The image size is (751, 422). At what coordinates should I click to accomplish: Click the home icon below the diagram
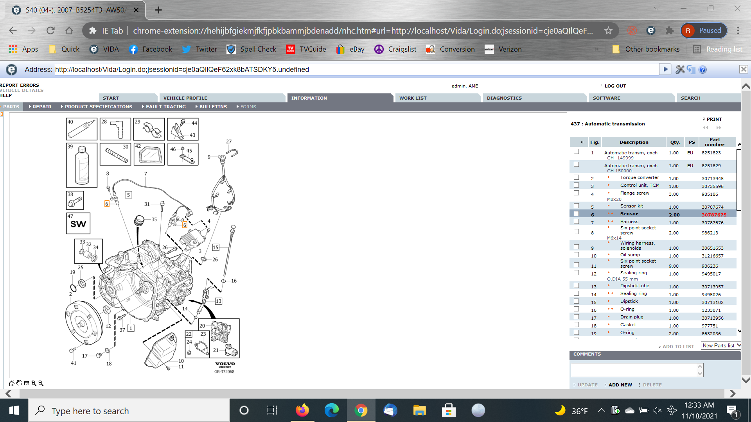click(x=12, y=383)
